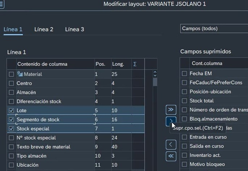
Task: Click the Material key field icon
Action: 20,74
